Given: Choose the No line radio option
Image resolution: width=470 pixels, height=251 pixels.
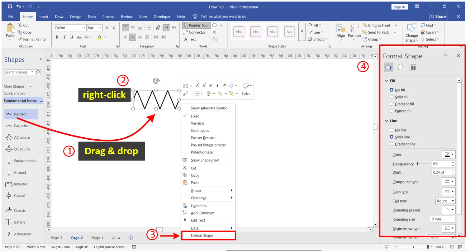Looking at the screenshot, I should 392,130.
